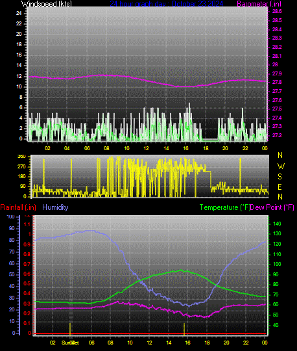Click the 28.6 barometer scale value
This screenshot has width=297, height=351.
[277, 11]
